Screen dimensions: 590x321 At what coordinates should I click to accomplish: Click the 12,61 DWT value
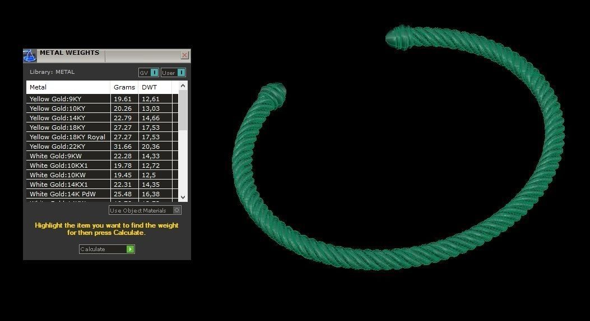point(151,99)
